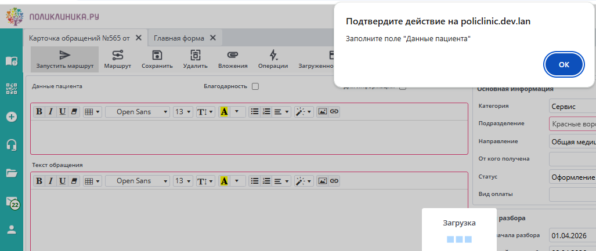Click the Запустить маршрут toolbar button
Screen dimensions: 596x251
65,60
